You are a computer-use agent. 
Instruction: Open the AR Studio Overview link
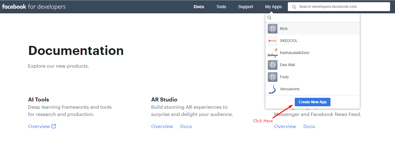pos(162,126)
